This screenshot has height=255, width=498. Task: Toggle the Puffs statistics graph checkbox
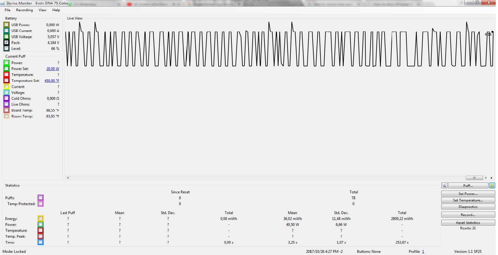tap(41, 198)
